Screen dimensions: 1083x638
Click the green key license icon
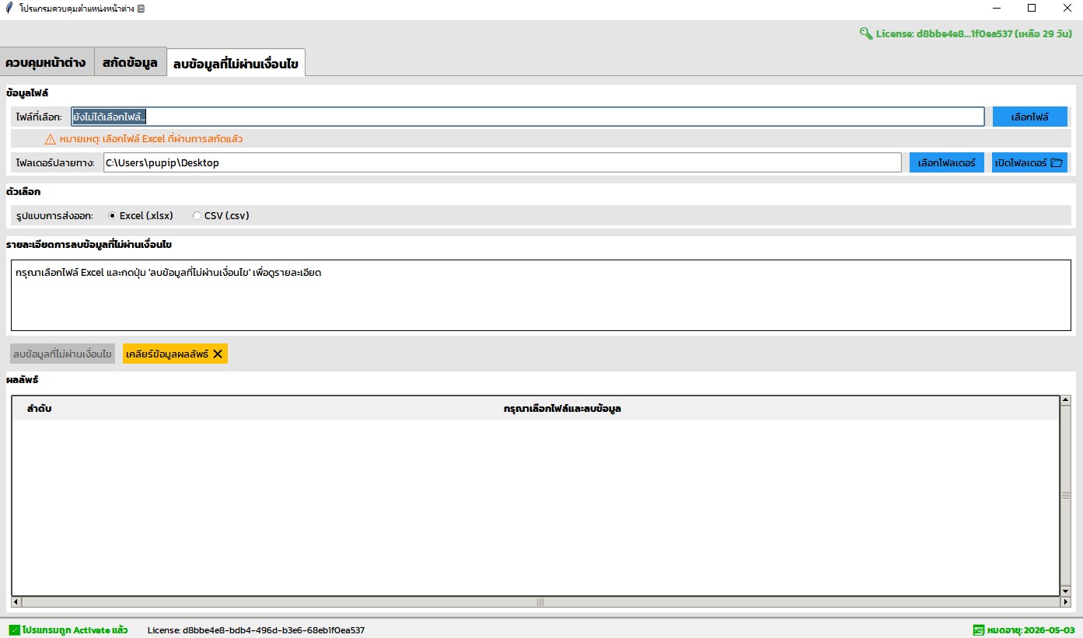click(865, 33)
